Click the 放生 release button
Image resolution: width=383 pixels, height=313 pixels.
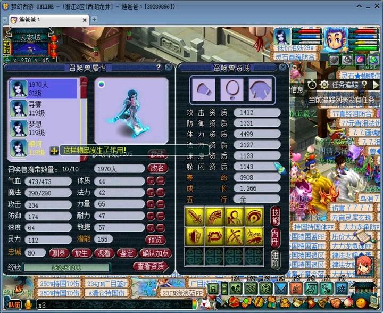(x=81, y=253)
